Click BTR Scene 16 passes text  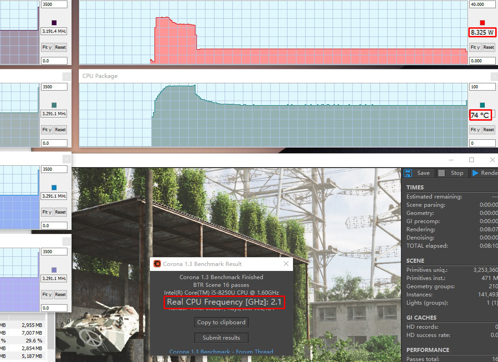221,285
